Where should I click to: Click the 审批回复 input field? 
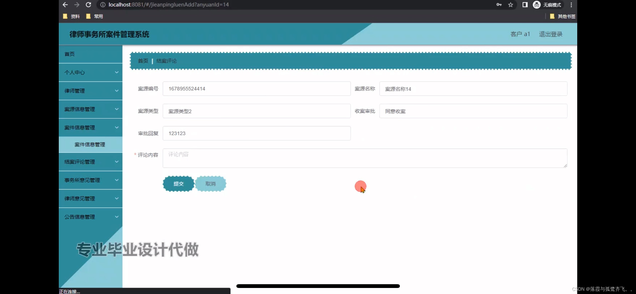tap(256, 133)
